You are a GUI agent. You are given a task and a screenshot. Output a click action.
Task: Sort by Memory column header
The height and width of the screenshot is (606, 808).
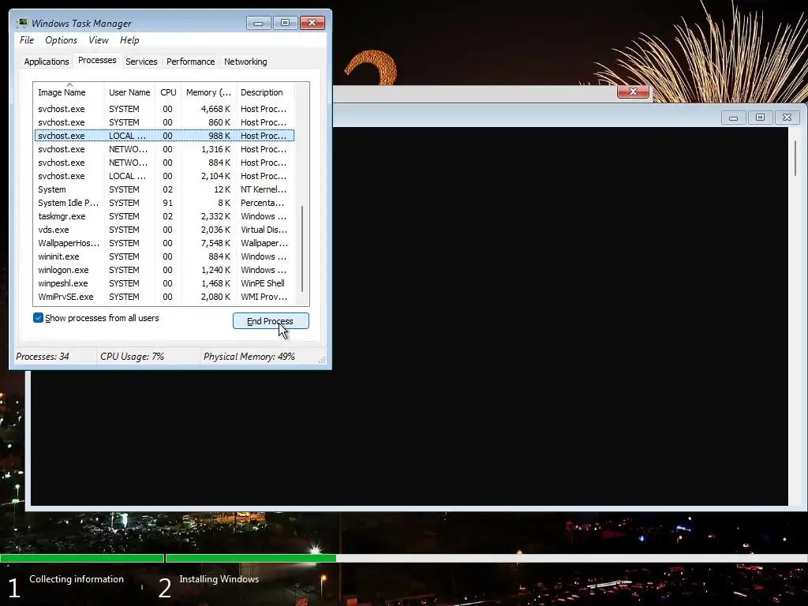208,92
